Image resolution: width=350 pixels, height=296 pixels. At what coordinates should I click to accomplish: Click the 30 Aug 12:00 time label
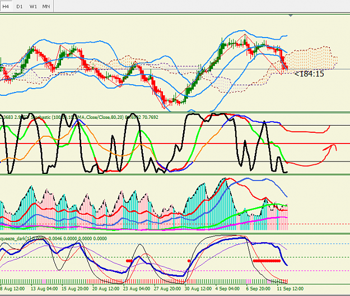point(198,289)
